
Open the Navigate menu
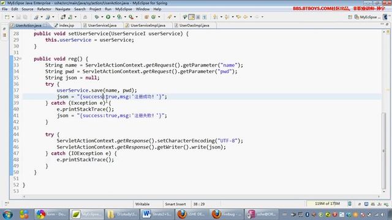[62, 9]
